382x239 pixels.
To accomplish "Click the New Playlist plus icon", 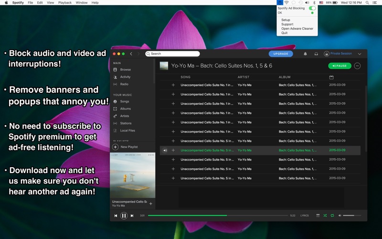I will [x=115, y=147].
